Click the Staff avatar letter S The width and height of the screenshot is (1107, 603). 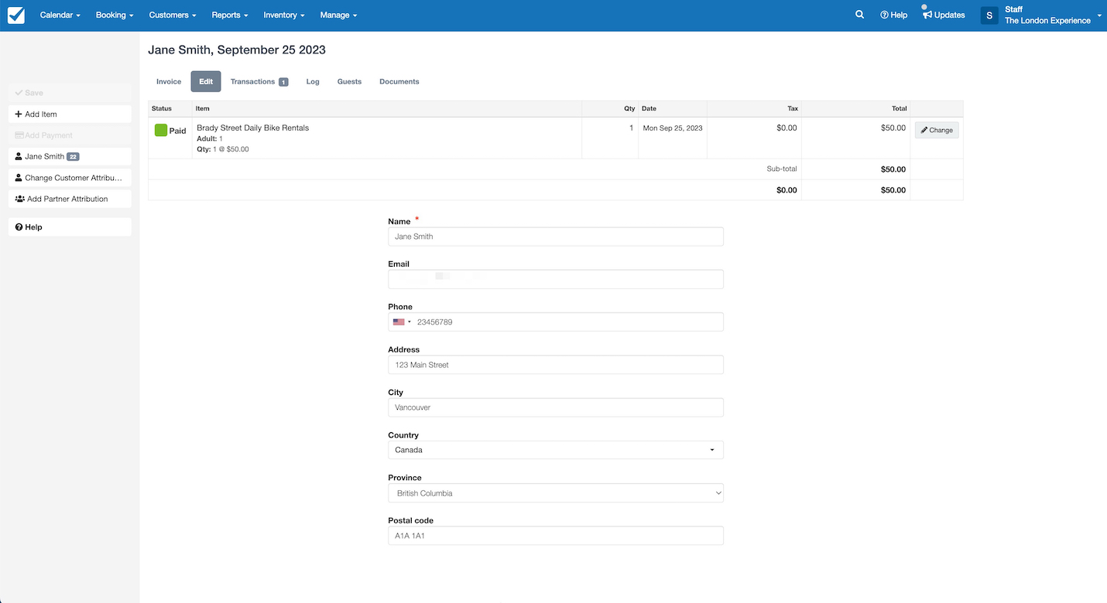pyautogui.click(x=989, y=15)
